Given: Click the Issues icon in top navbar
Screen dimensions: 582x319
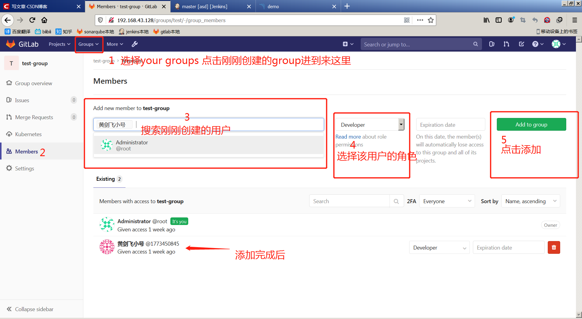Looking at the screenshot, I should (x=492, y=44).
